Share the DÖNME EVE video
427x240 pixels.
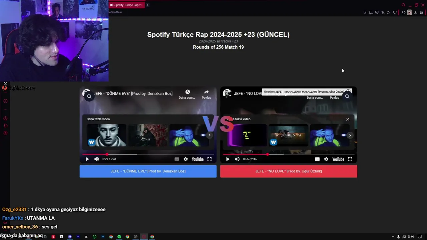(x=206, y=94)
